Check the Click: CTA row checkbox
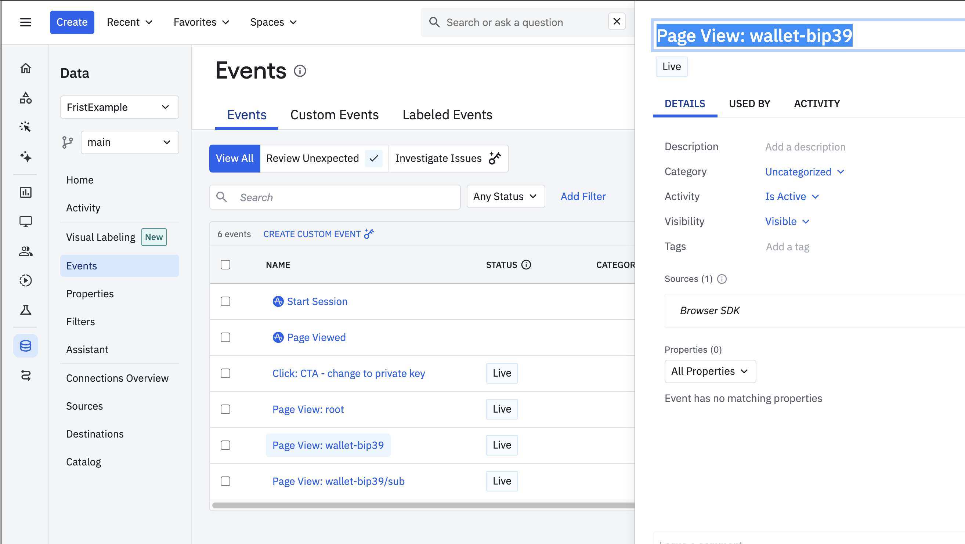 click(x=225, y=373)
